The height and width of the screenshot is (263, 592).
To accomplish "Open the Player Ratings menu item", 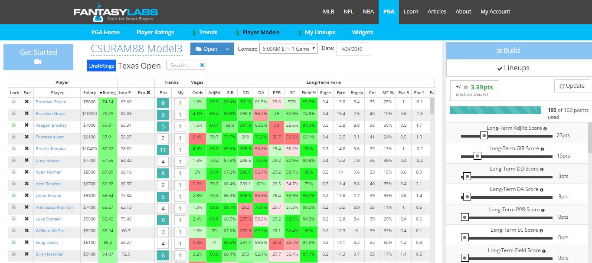I will 155,32.
